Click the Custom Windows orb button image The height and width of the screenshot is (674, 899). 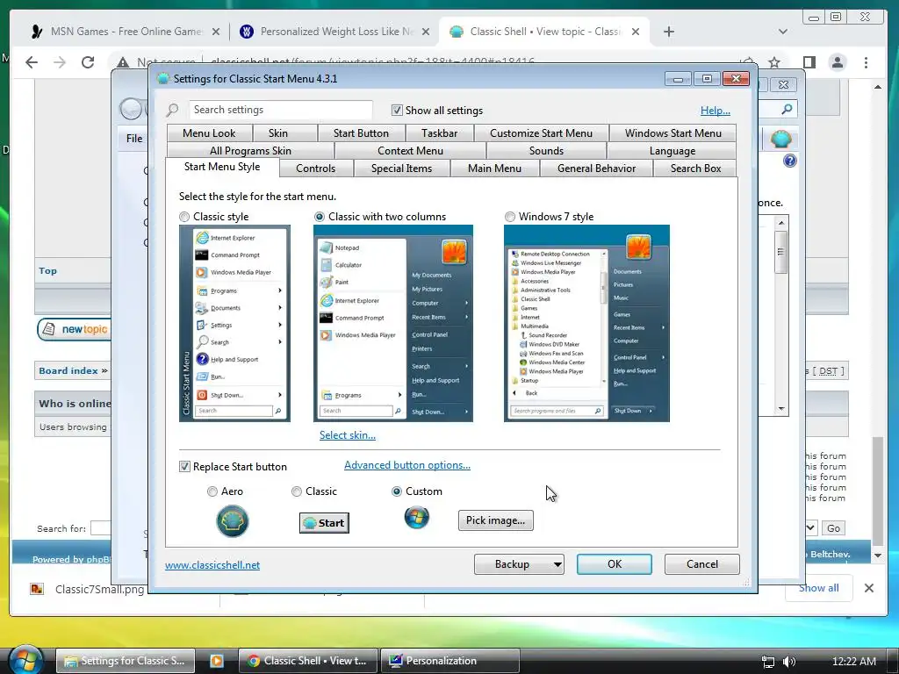[x=417, y=518]
